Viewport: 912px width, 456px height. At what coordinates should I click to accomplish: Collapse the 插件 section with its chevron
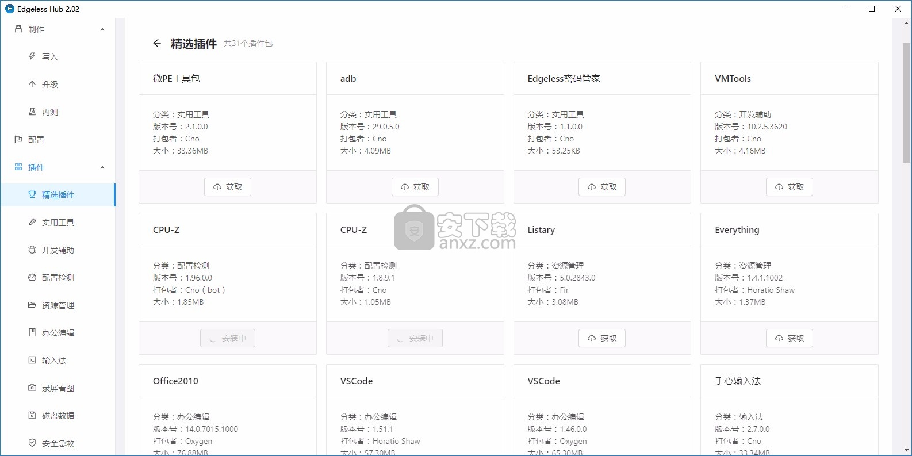point(102,167)
